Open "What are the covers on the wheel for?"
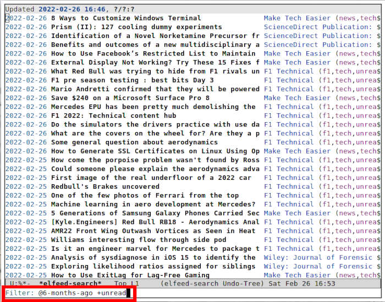385x302 pixels. [155, 133]
